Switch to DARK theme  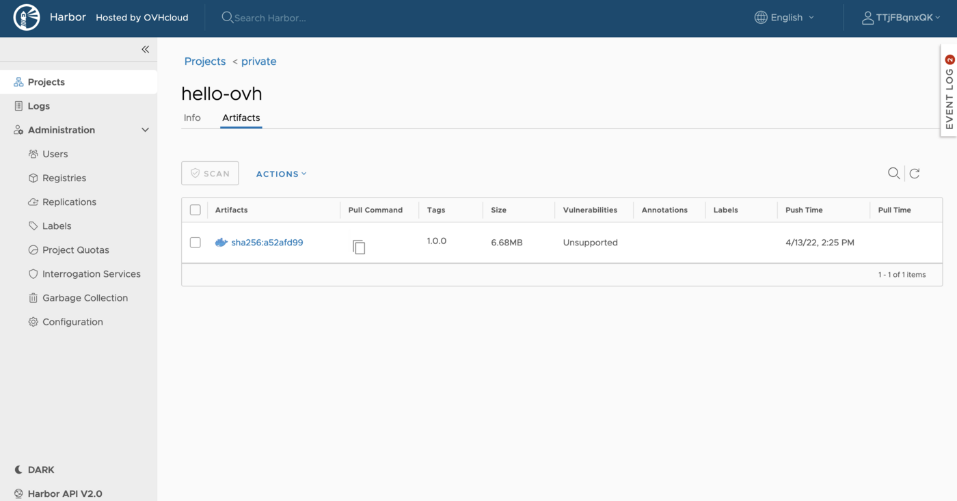point(33,470)
